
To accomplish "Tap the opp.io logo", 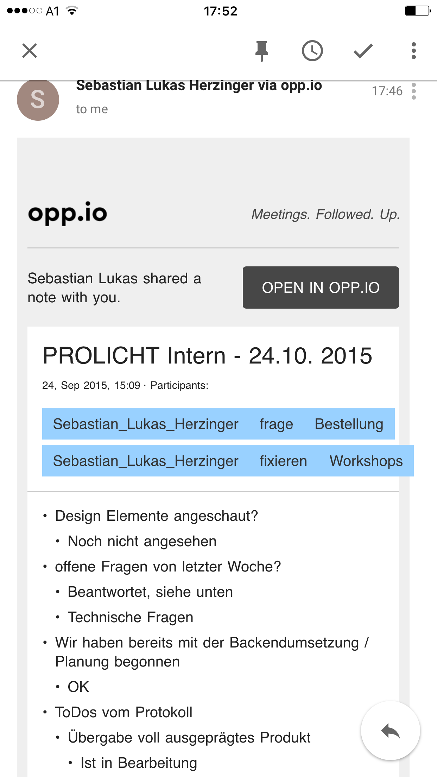I will (x=68, y=213).
